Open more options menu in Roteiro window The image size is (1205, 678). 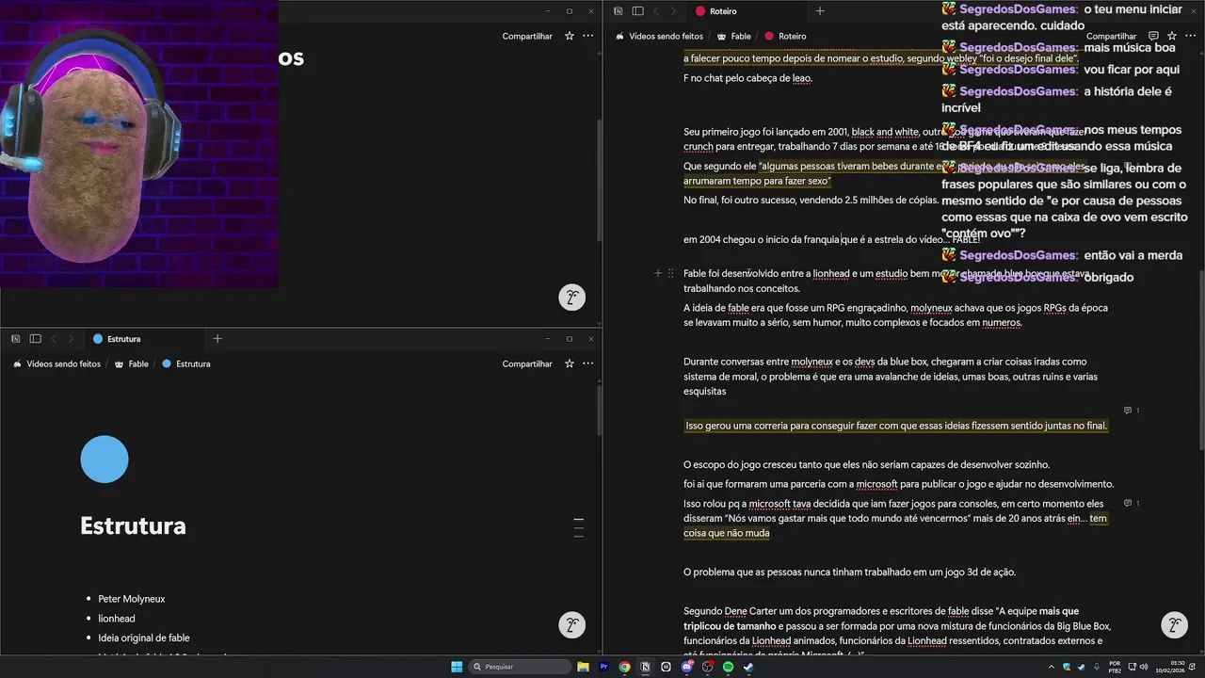tap(1189, 36)
